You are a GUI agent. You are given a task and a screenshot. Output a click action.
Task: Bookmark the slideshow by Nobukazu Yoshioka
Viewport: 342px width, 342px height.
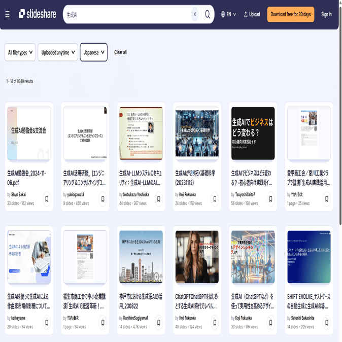(159, 199)
